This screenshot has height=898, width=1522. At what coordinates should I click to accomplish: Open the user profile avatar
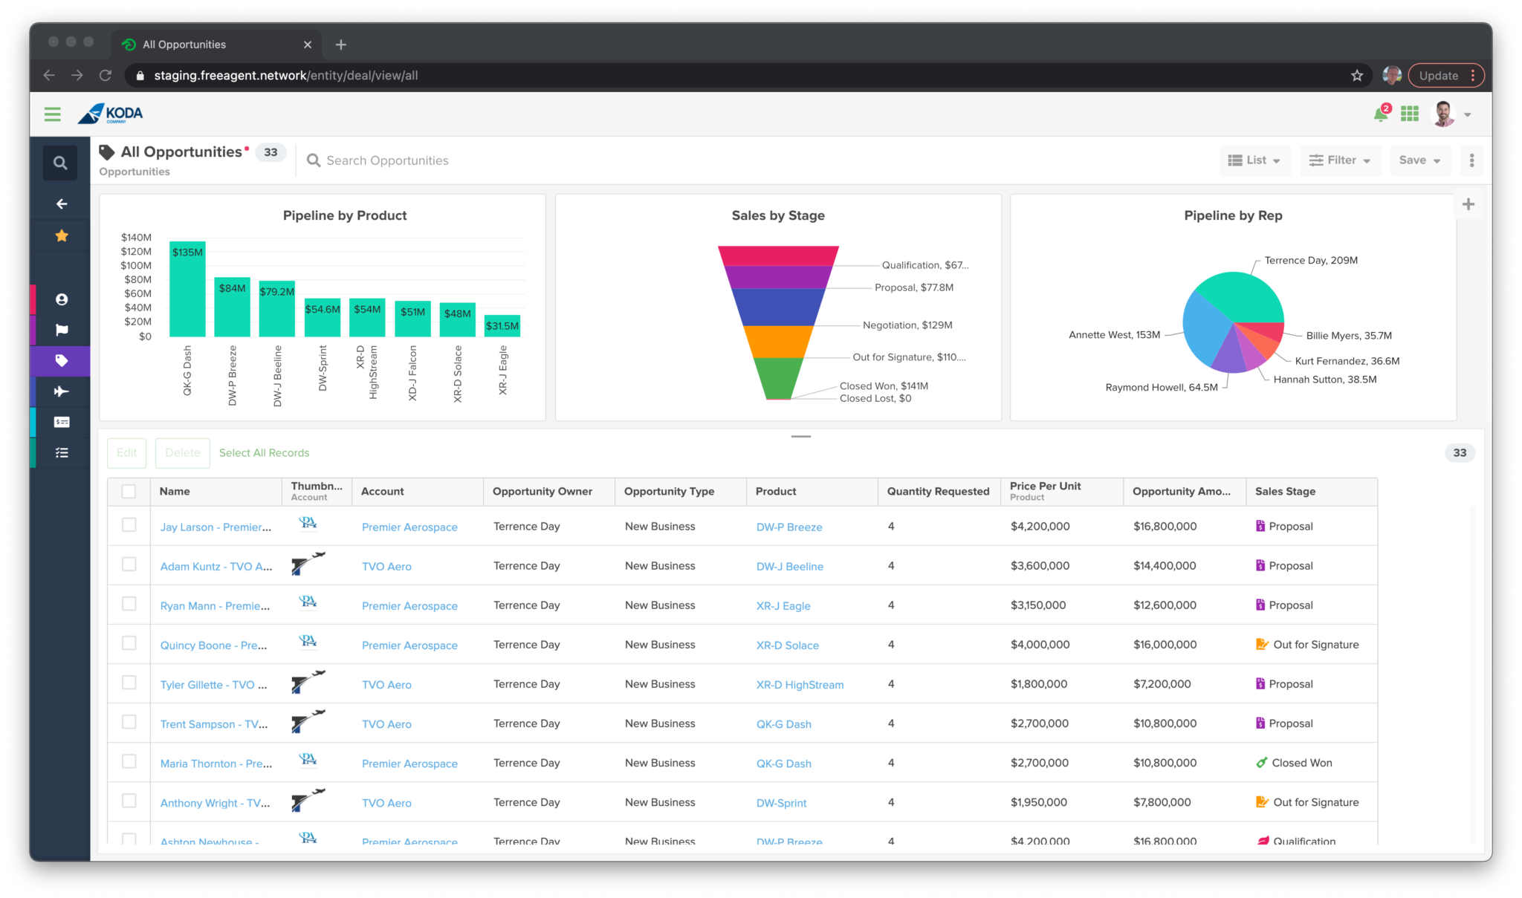(1443, 114)
